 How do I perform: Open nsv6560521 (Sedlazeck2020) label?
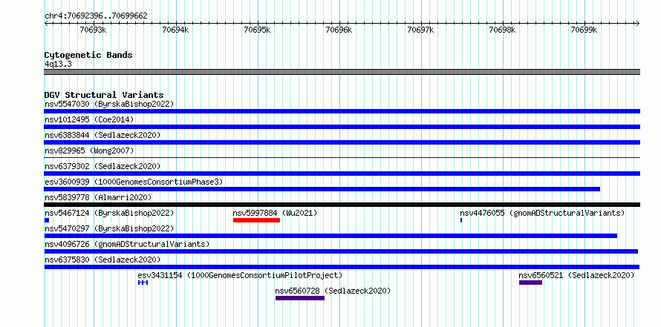576,275
